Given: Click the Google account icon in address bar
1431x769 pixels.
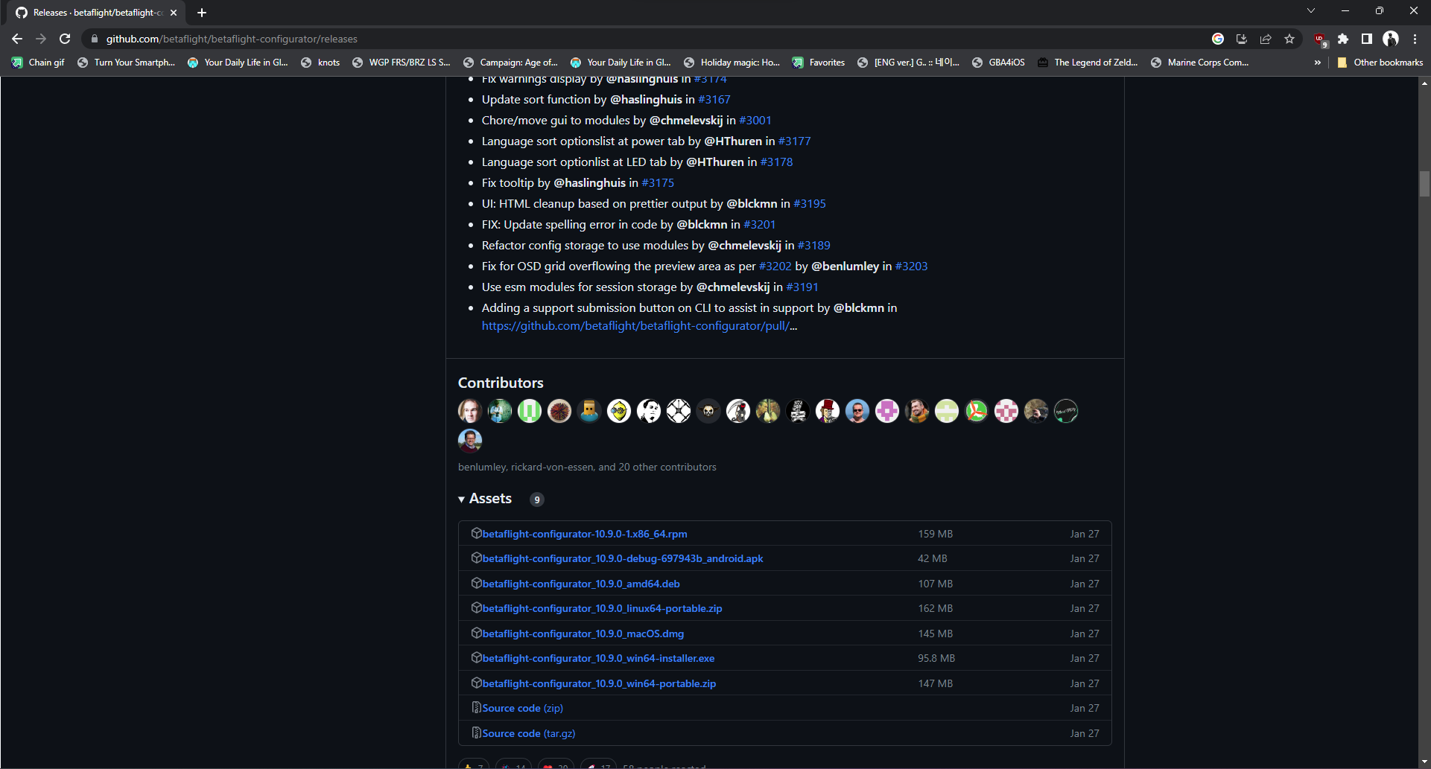Looking at the screenshot, I should [x=1218, y=39].
